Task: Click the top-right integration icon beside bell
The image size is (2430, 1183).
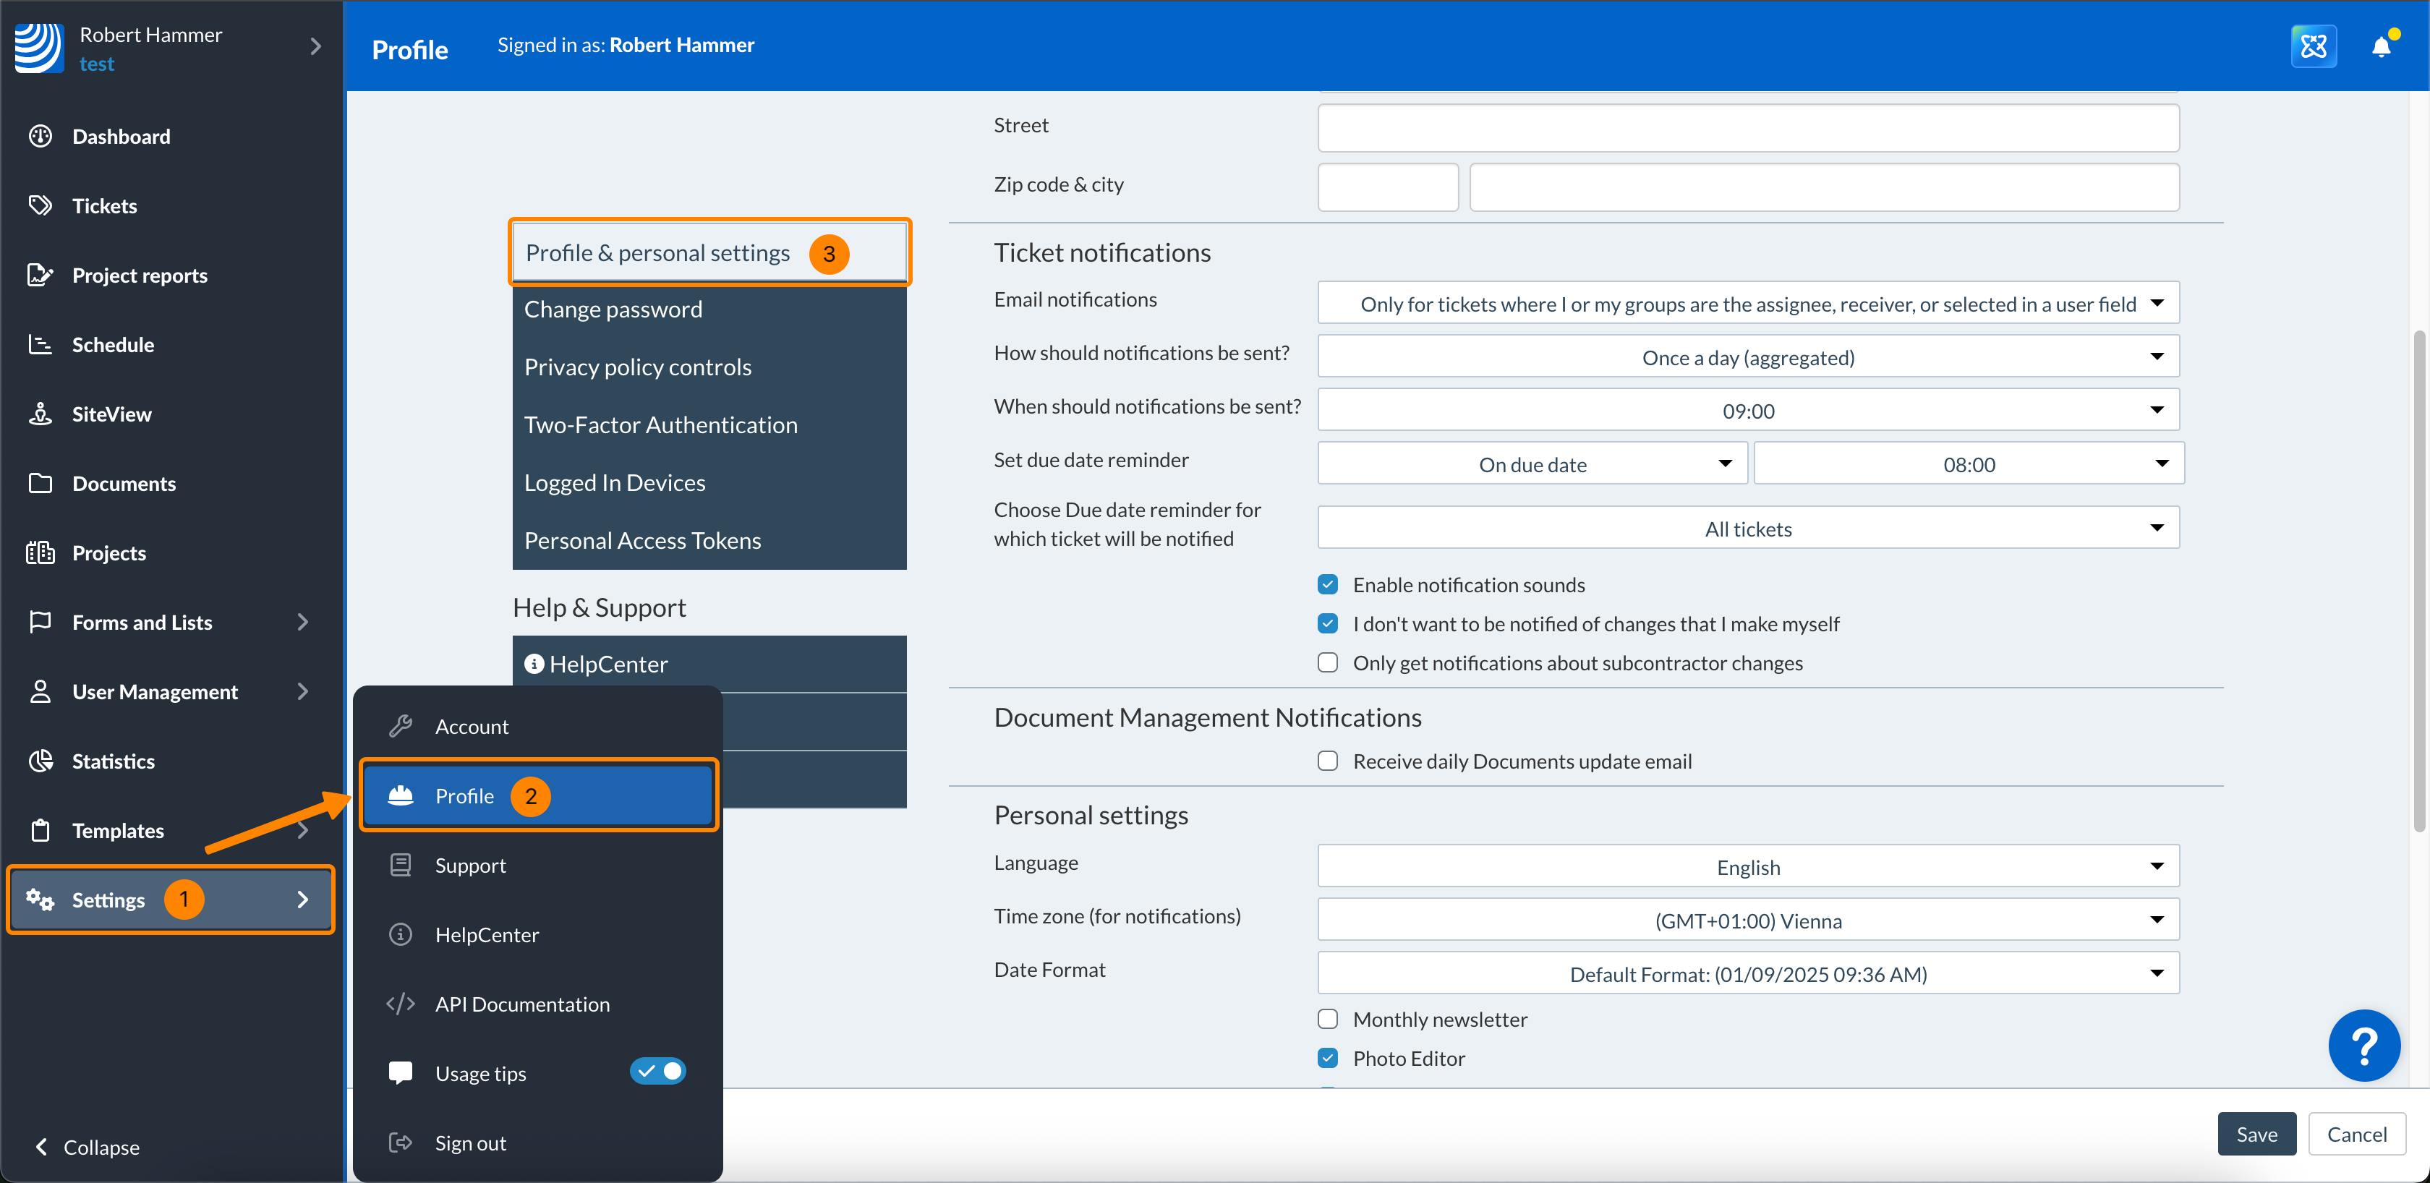Action: tap(2313, 46)
